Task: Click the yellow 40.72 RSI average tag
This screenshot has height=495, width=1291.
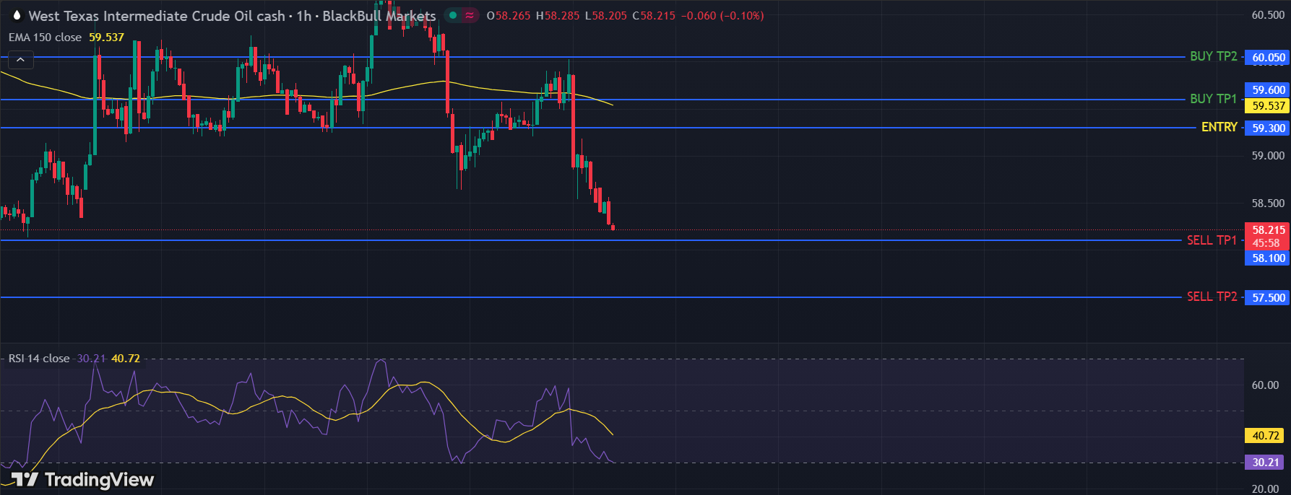Action: pyautogui.click(x=1266, y=436)
